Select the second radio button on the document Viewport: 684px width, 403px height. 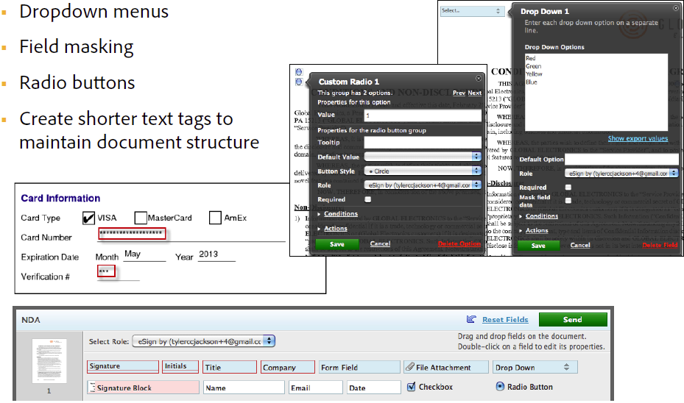click(299, 82)
